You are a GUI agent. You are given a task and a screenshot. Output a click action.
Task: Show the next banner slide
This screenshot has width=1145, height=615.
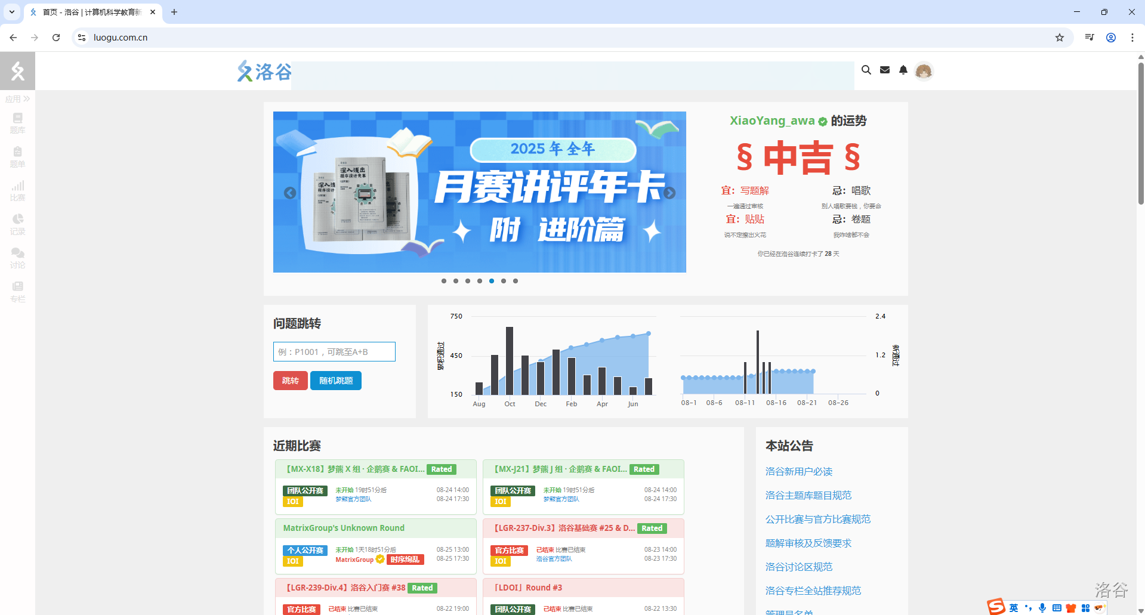coord(669,193)
